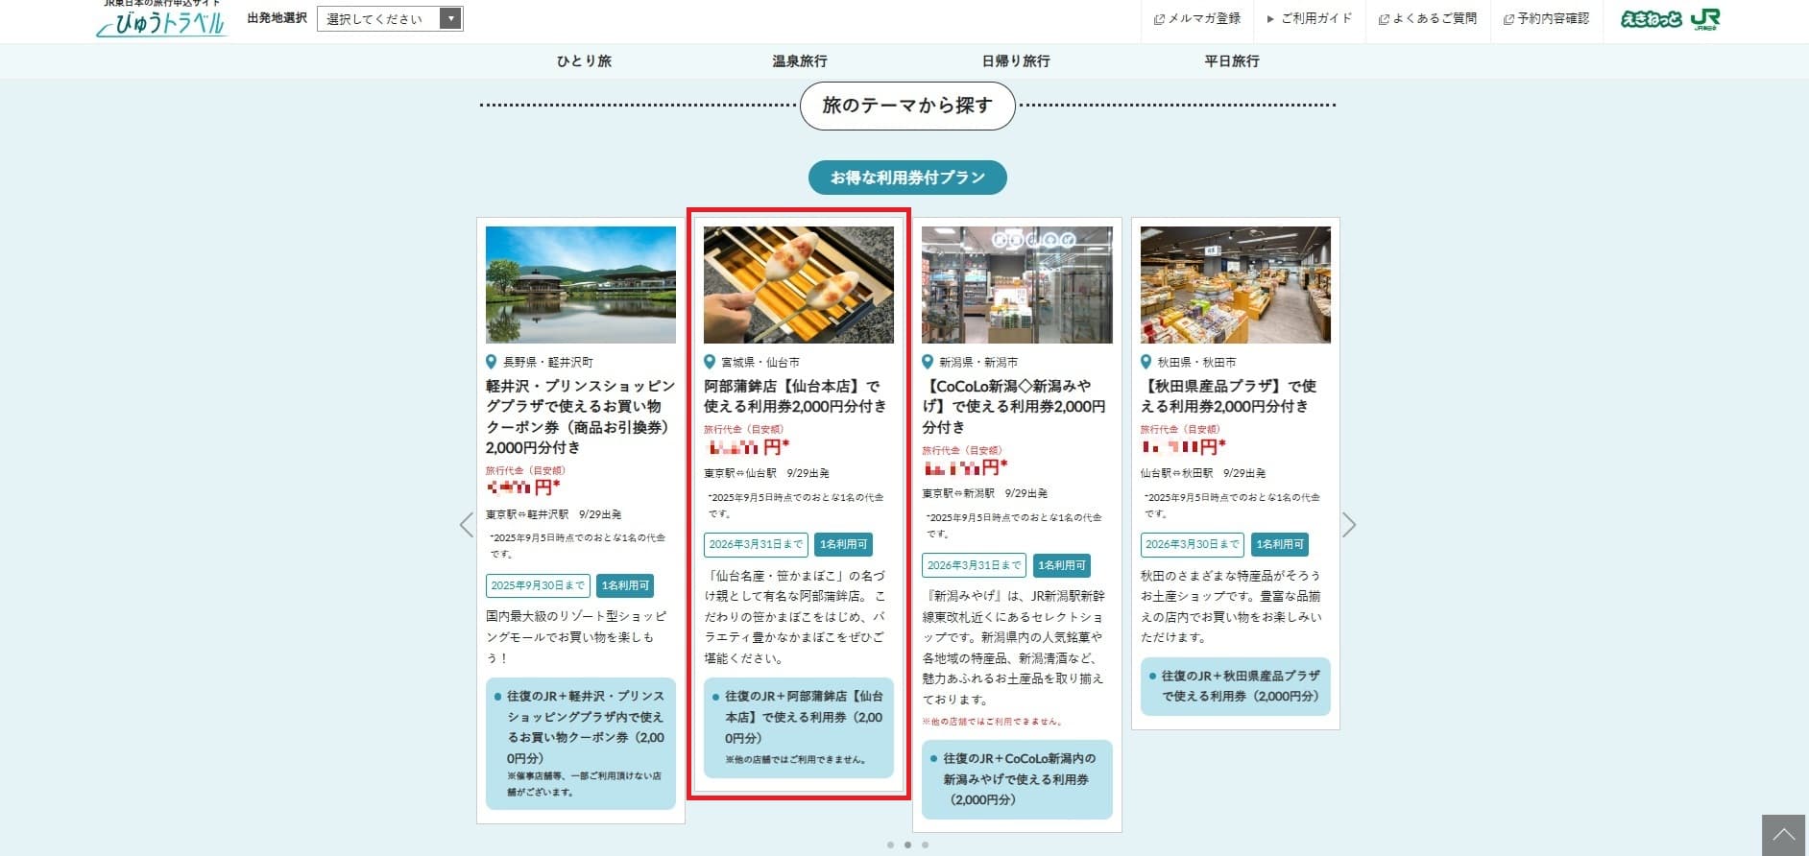Click location pin icon for 秋田県・秋田市

pyautogui.click(x=1146, y=362)
